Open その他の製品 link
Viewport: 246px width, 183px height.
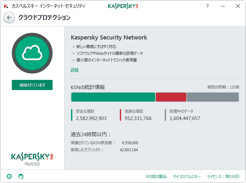[156, 176]
